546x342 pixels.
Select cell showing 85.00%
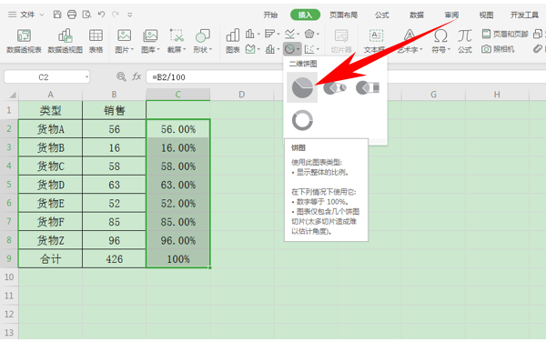pos(178,222)
